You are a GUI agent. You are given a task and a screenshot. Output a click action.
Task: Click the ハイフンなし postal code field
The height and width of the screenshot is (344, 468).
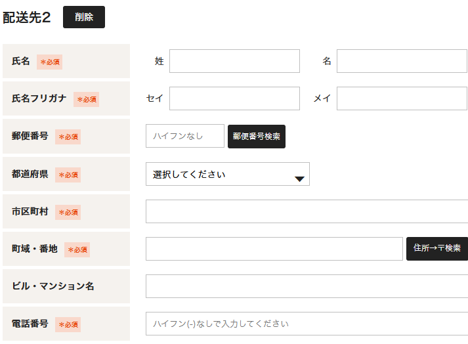tap(185, 136)
